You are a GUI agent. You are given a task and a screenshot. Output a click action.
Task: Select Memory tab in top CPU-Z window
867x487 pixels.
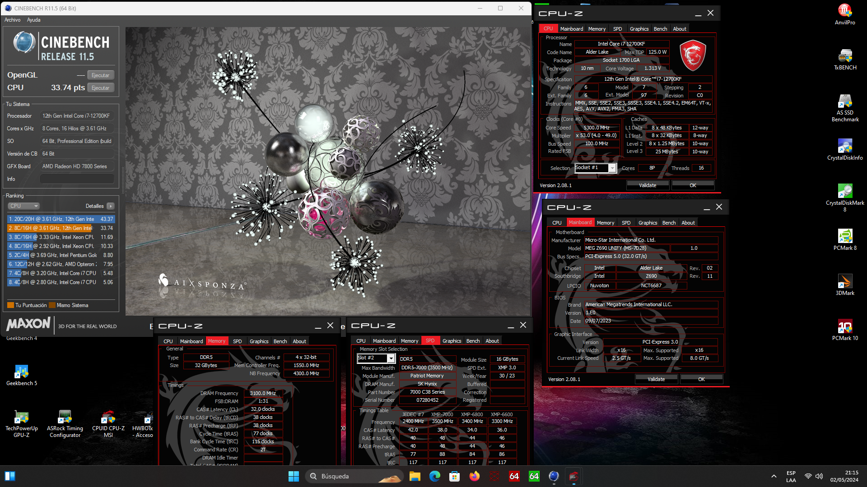tap(597, 29)
